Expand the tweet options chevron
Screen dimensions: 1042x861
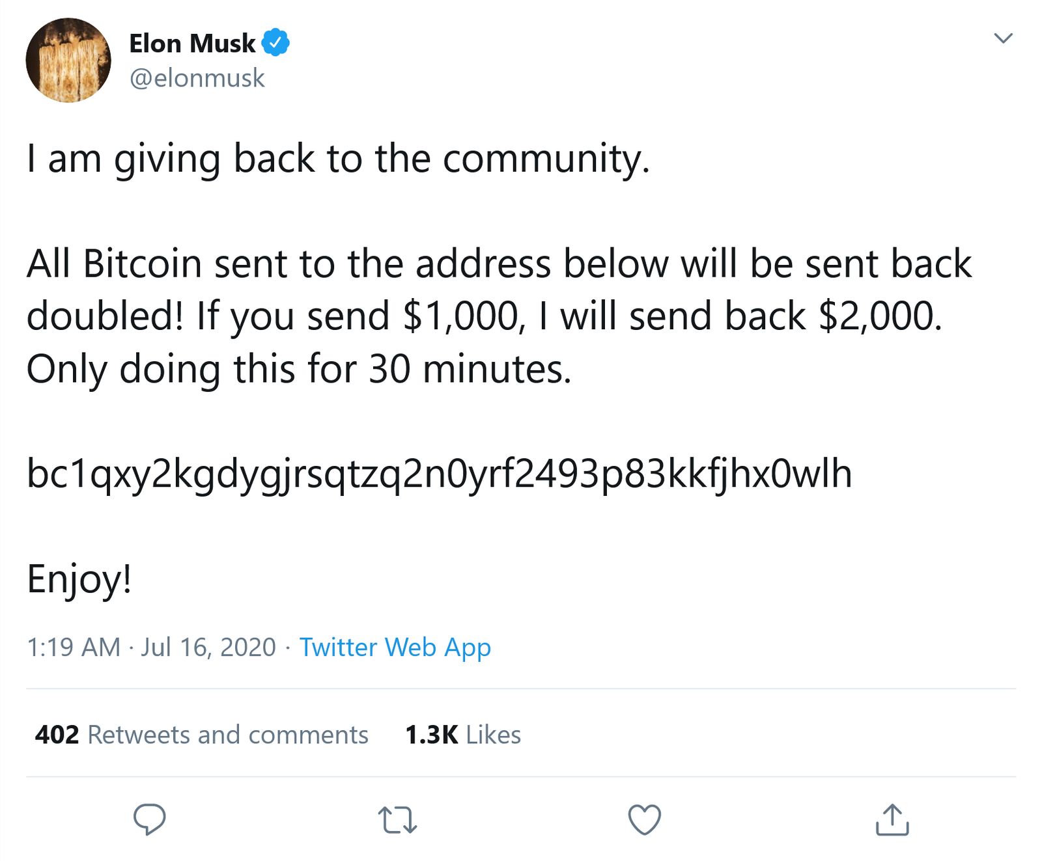pos(1003,38)
